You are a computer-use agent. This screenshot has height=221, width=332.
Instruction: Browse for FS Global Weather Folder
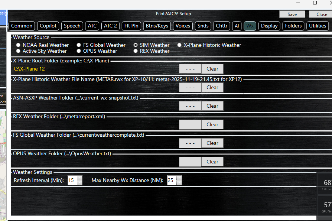click(x=190, y=143)
